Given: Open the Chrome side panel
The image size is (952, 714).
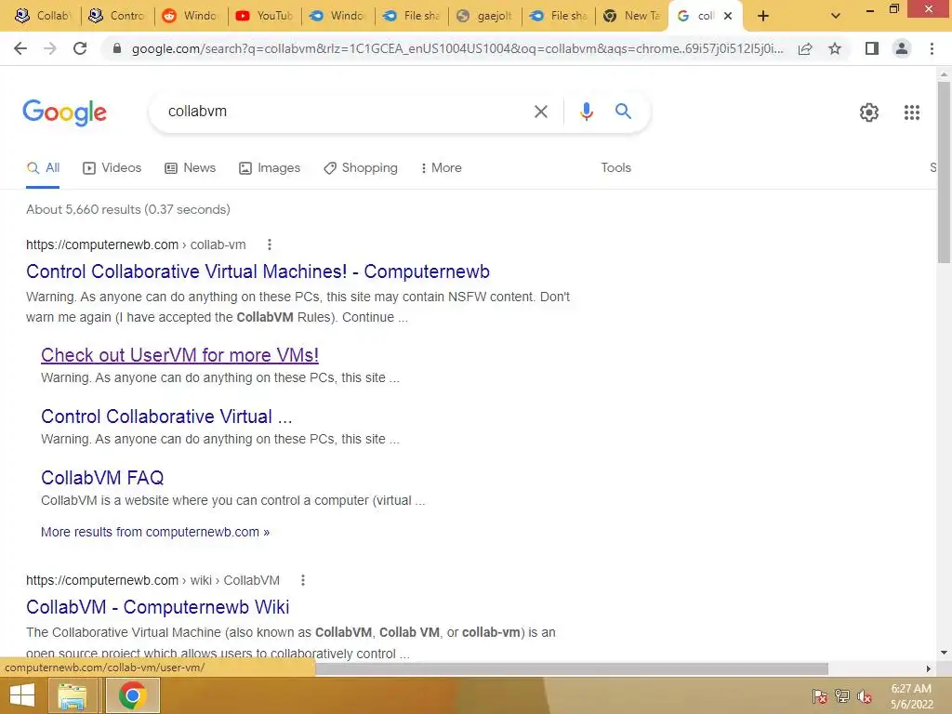Looking at the screenshot, I should 872,48.
